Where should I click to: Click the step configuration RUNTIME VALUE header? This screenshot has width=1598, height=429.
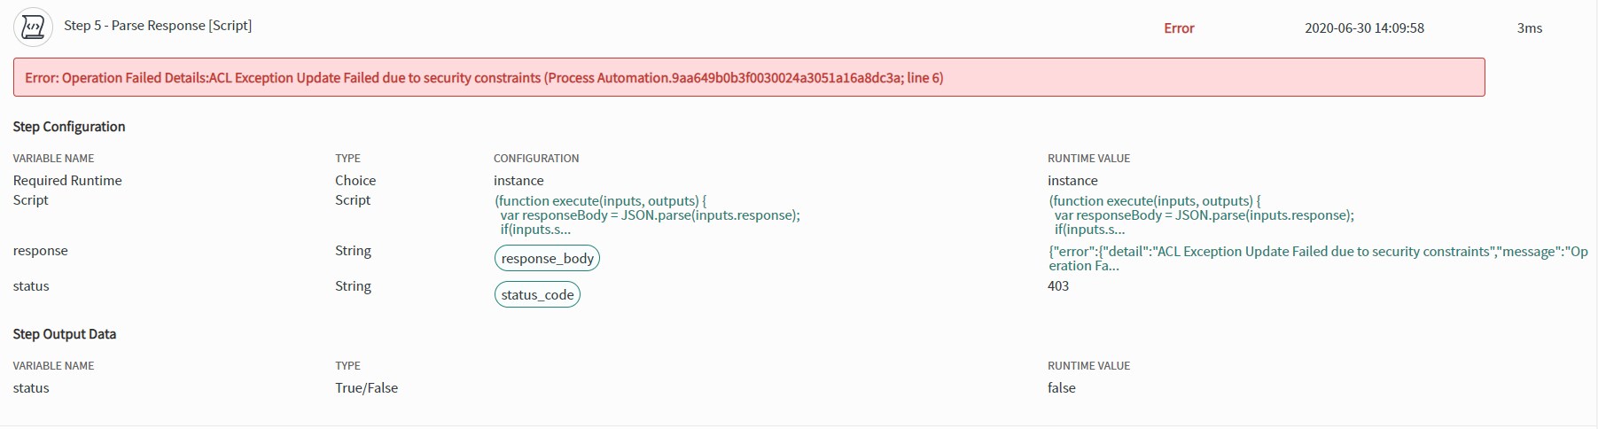(1088, 159)
